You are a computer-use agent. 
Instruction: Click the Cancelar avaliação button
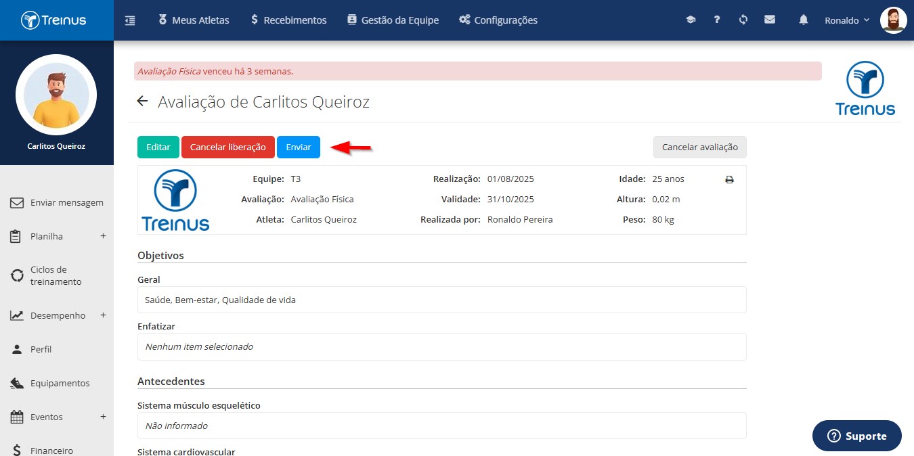point(700,147)
